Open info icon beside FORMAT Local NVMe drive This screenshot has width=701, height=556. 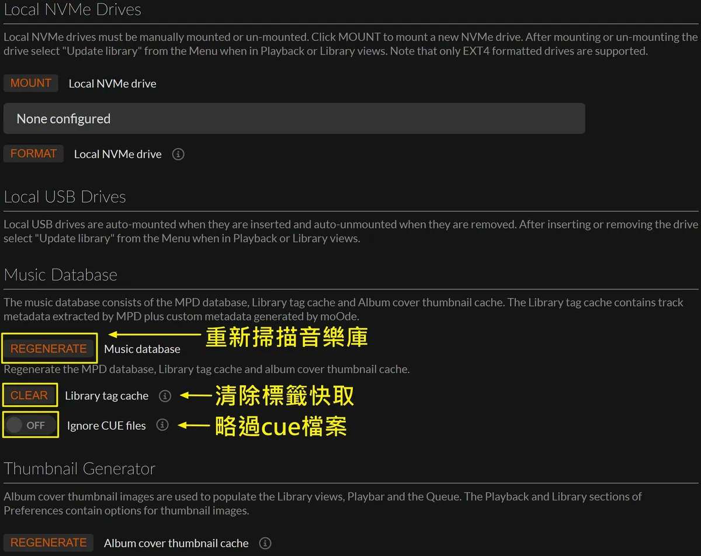[x=178, y=154]
